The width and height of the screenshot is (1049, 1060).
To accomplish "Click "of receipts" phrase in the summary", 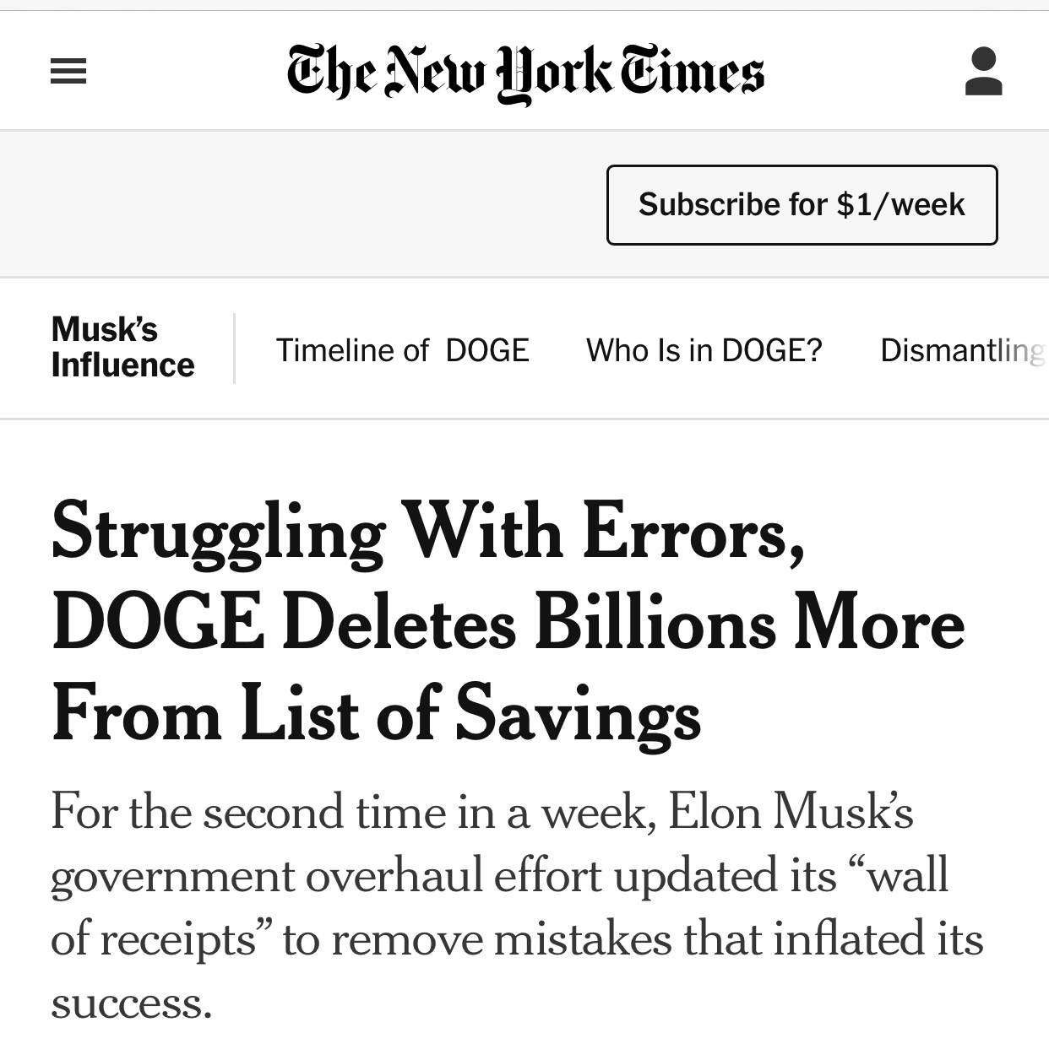I will tap(154, 940).
